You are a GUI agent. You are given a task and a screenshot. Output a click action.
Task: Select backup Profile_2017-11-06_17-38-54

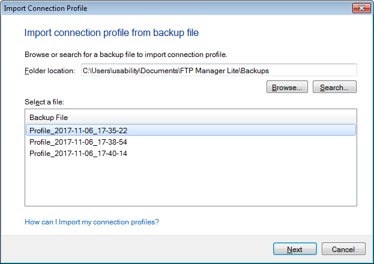[78, 142]
